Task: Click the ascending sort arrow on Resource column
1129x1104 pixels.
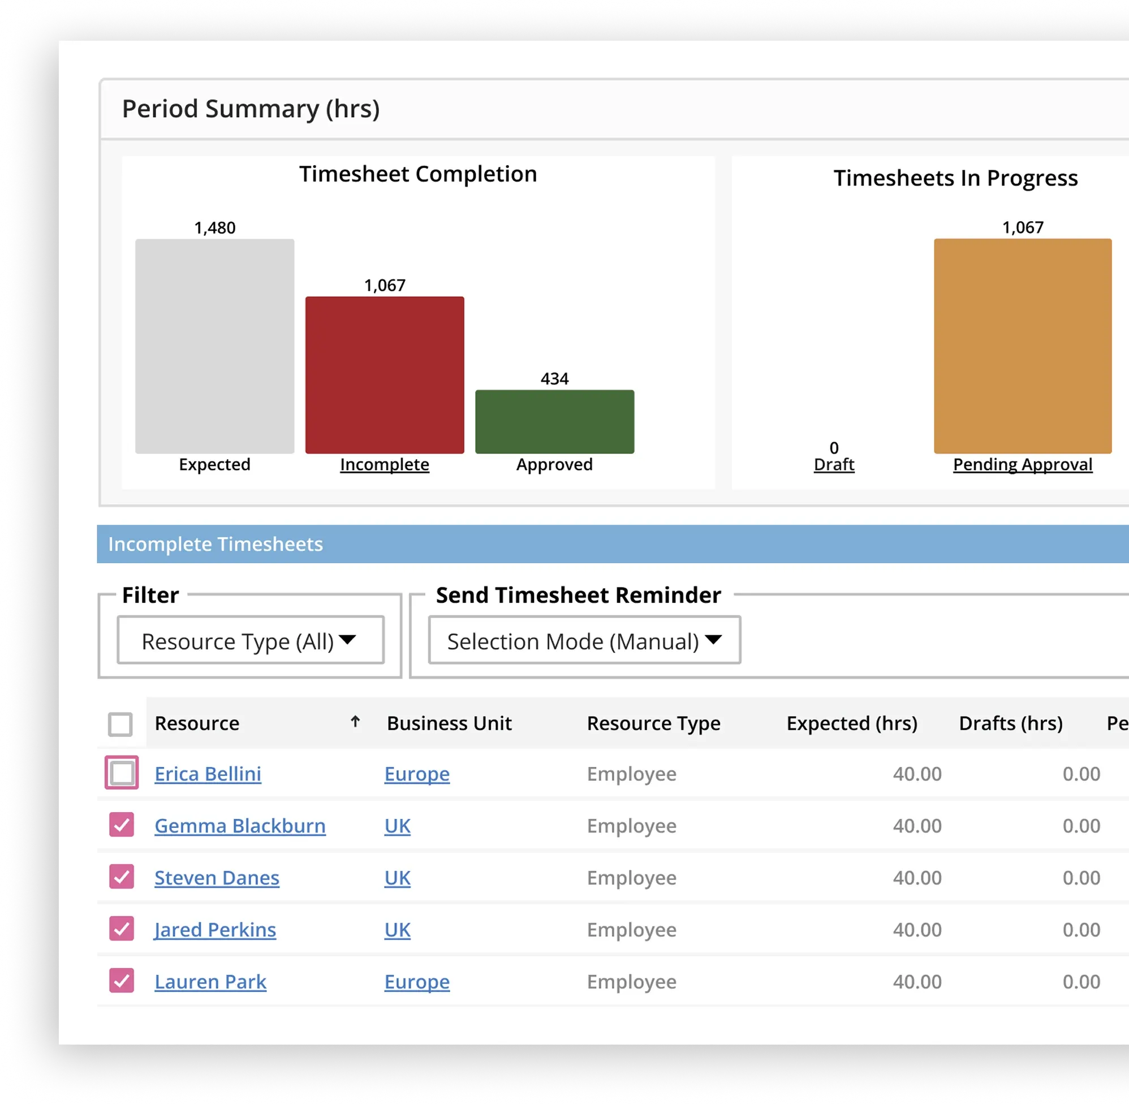Action: tap(355, 722)
